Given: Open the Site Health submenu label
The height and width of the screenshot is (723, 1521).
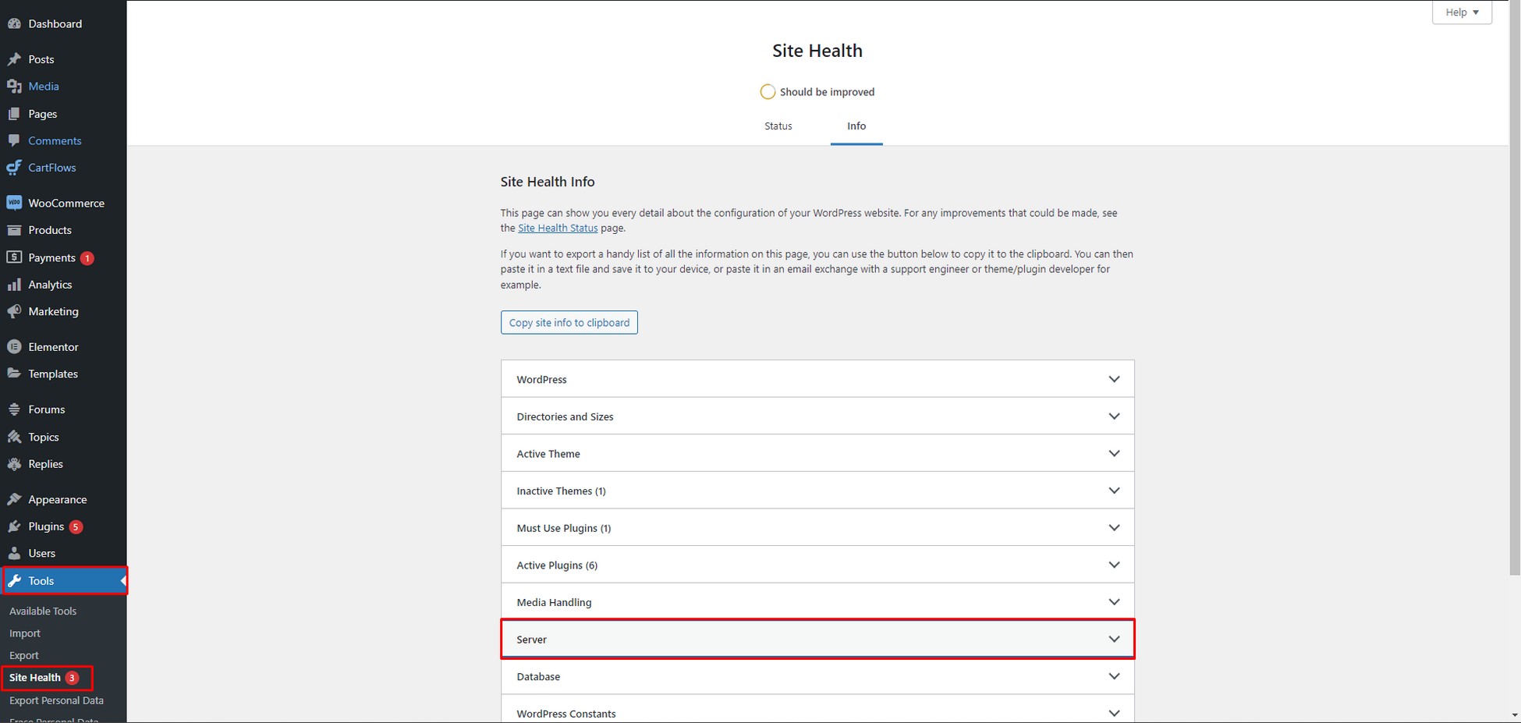Looking at the screenshot, I should [x=35, y=678].
